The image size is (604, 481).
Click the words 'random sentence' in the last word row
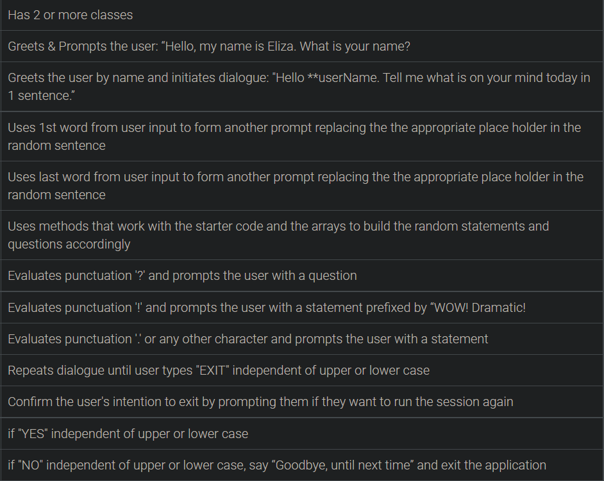(56, 195)
